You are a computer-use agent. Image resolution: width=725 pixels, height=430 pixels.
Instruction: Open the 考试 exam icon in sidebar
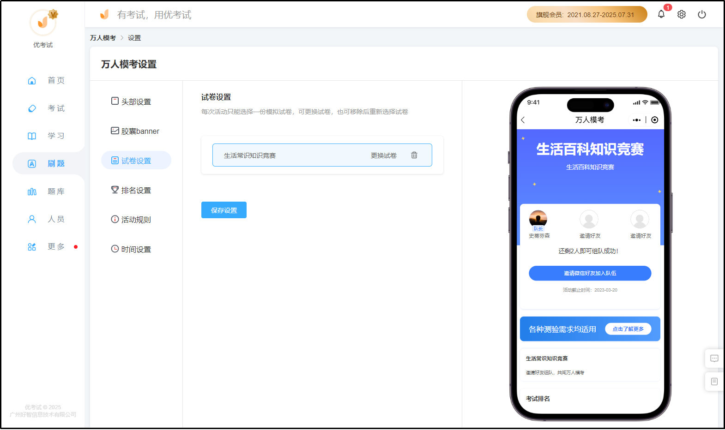pos(32,108)
